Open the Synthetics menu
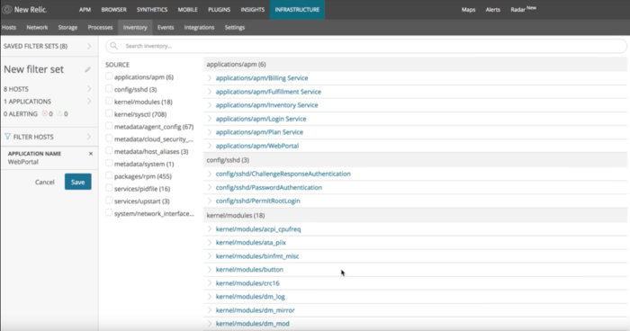 coord(152,10)
